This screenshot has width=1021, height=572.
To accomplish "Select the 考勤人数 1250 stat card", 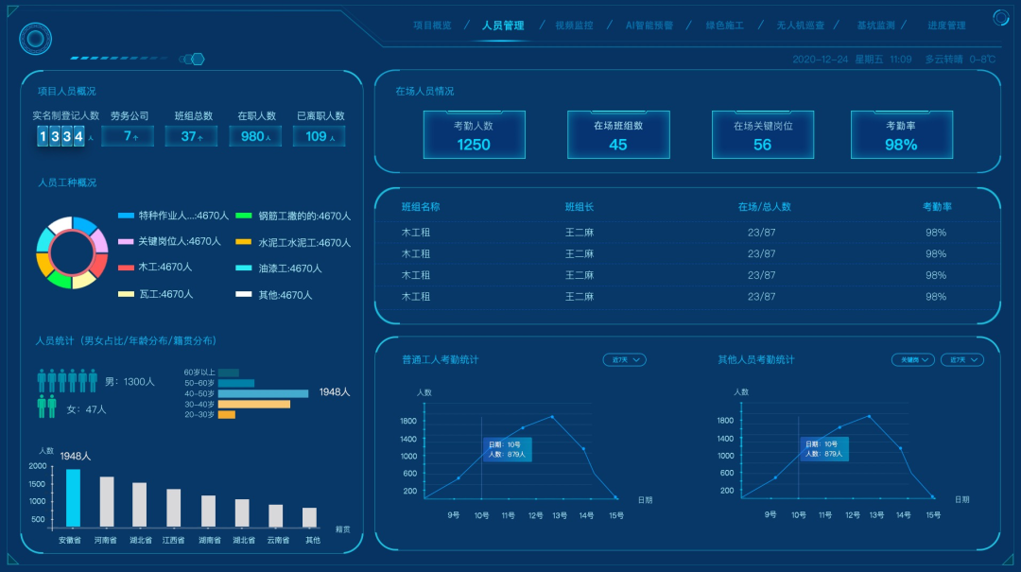I will 474,135.
